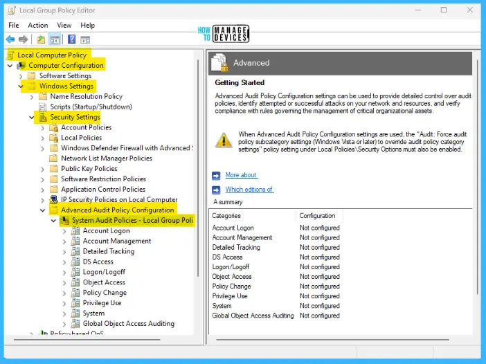Click the Local Policies folder icon
This screenshot has width=486, height=364.
54,138
